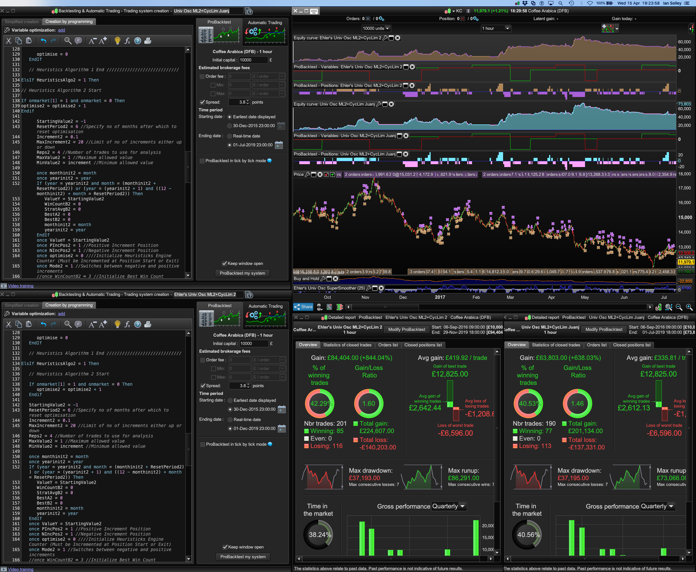
Task: Select Real-time date ending option in top panel
Action: (x=230, y=136)
